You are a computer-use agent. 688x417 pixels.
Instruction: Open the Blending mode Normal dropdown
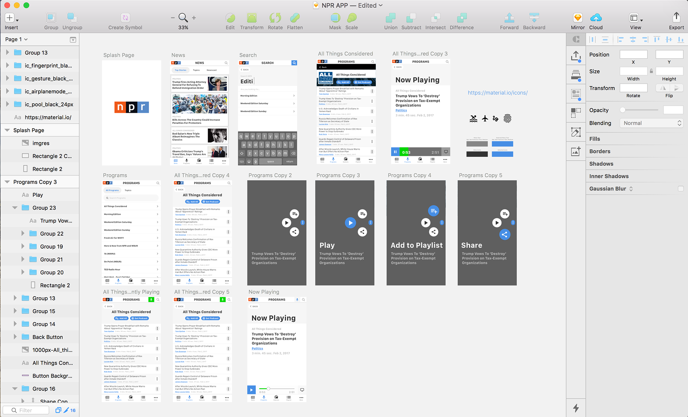pos(651,123)
